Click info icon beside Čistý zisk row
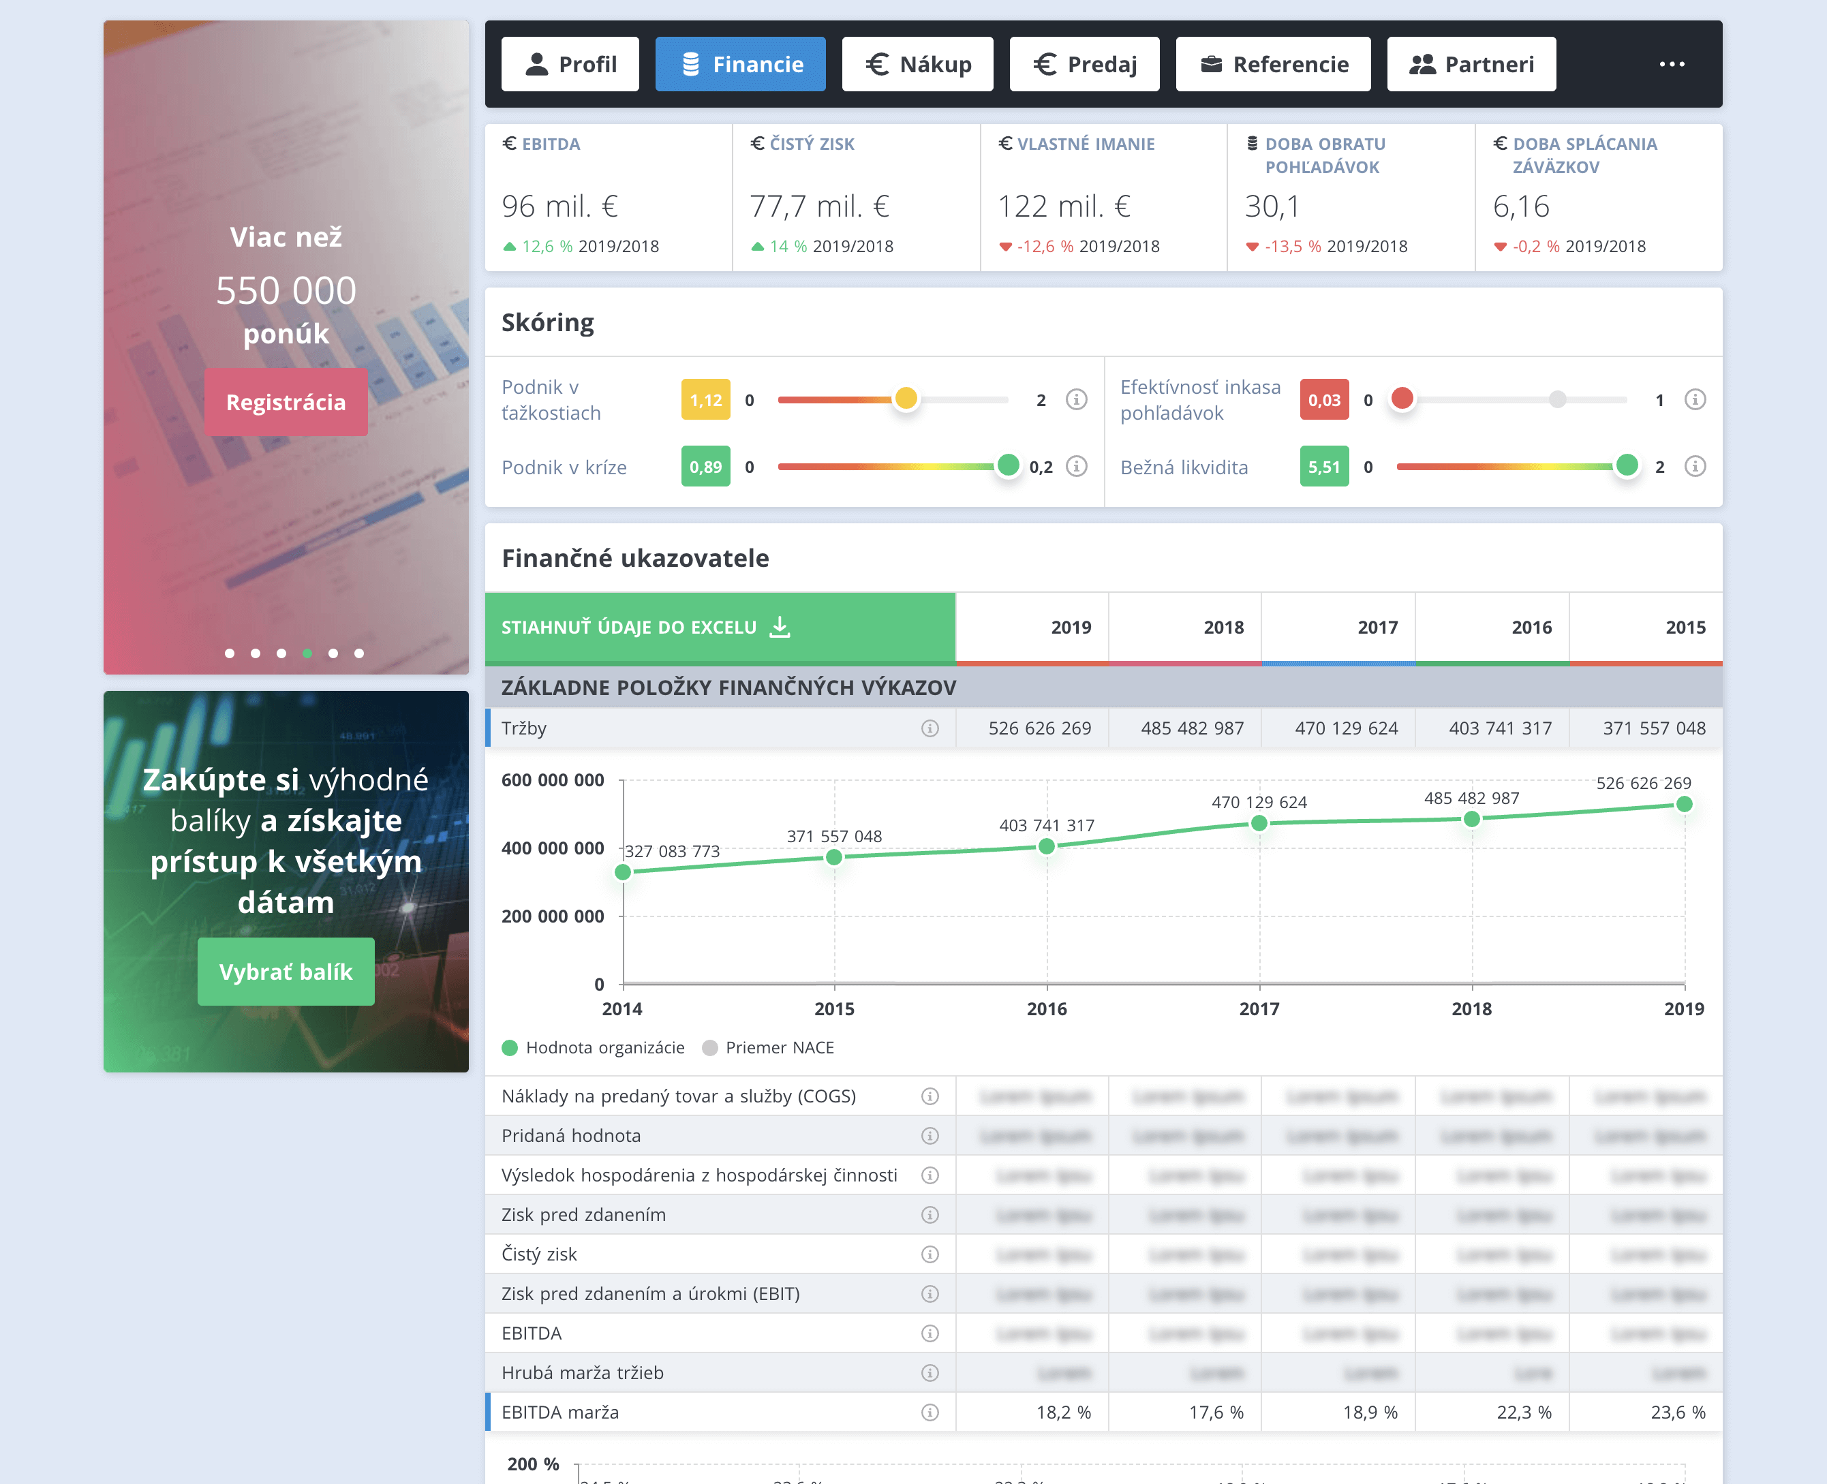Screen dimensions: 1827x1484 pos(930,1254)
